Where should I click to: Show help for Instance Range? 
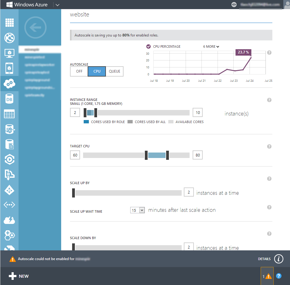tap(269, 100)
